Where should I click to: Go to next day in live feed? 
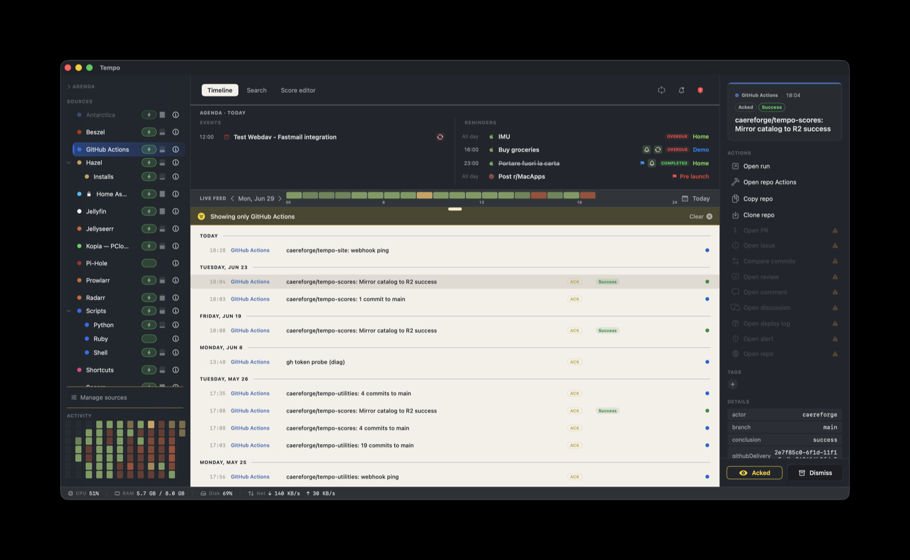click(280, 198)
